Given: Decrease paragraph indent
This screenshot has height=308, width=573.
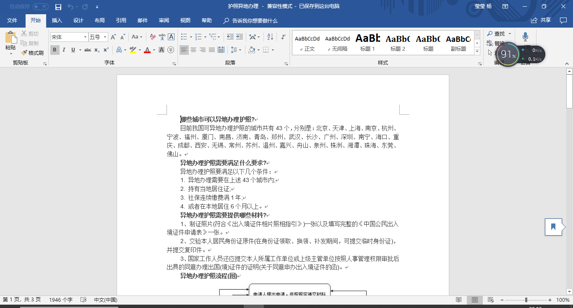Looking at the screenshot, I should 230,37.
